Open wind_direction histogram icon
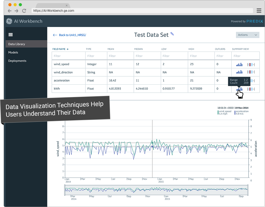 [x=239, y=72]
